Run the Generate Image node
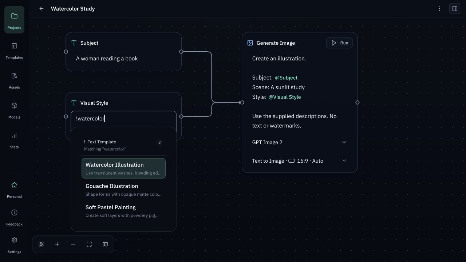466x262 pixels. [x=339, y=43]
